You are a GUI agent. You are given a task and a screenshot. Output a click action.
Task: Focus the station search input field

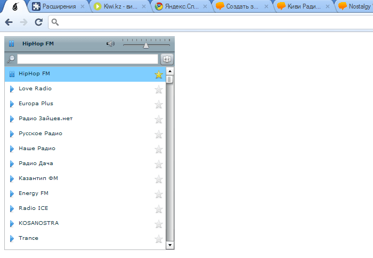(87, 59)
